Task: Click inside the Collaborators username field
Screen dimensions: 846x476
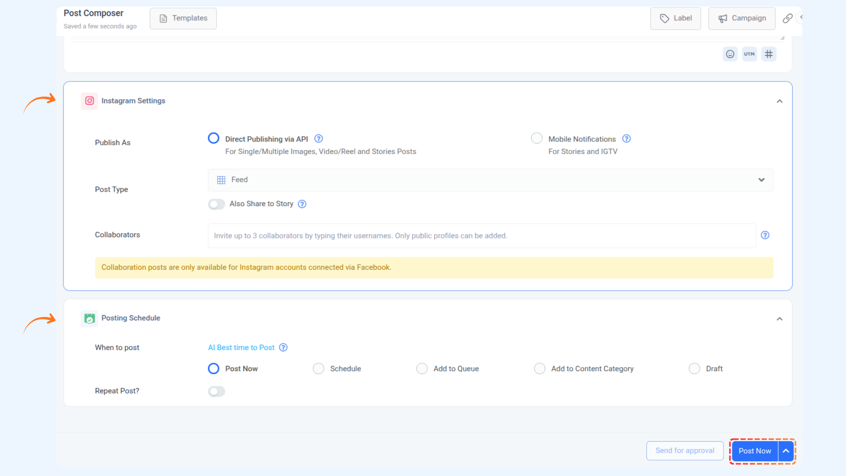Action: pos(481,236)
